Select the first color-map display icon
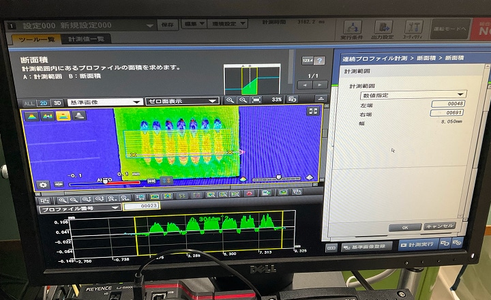491x300 pixels. point(31,116)
